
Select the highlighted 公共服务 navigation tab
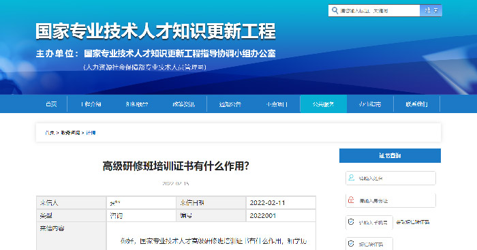(324, 104)
